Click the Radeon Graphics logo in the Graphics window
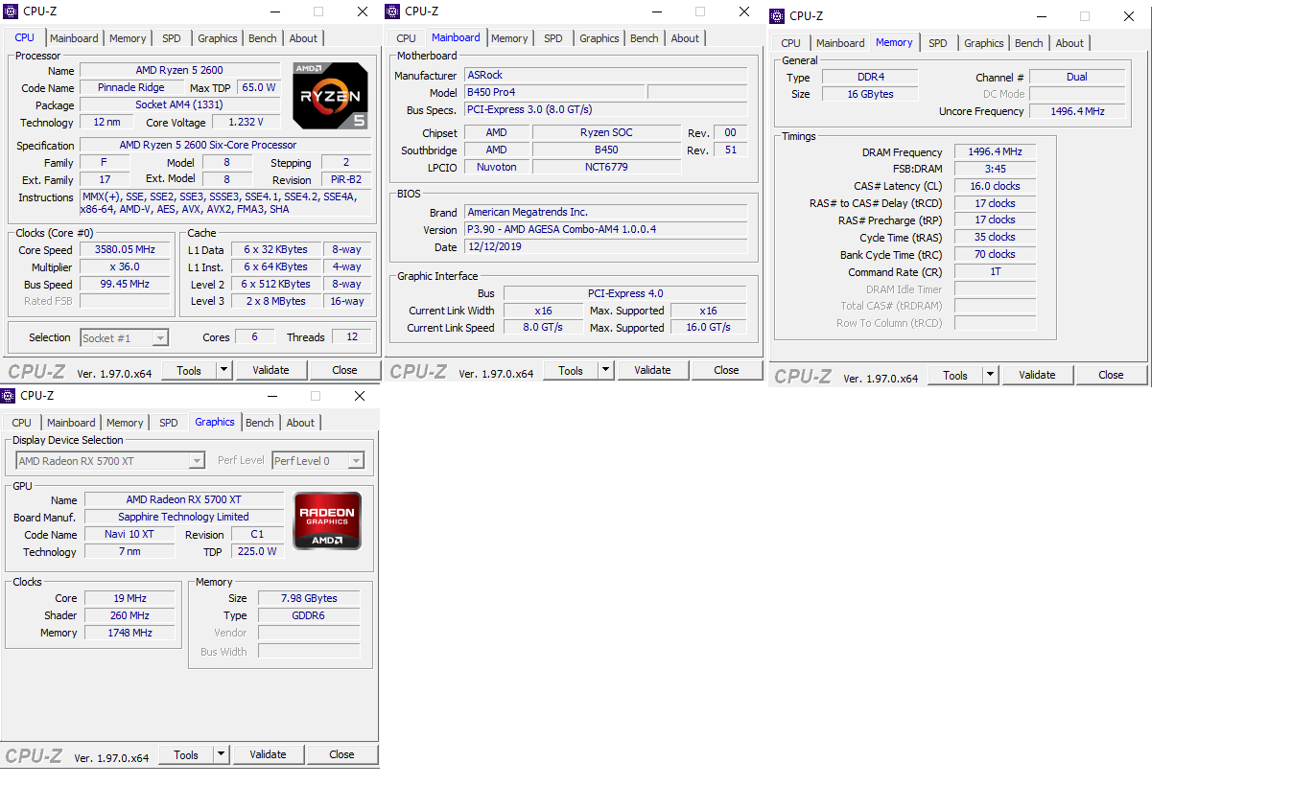Viewport: 1316px width, 809px height. point(327,520)
